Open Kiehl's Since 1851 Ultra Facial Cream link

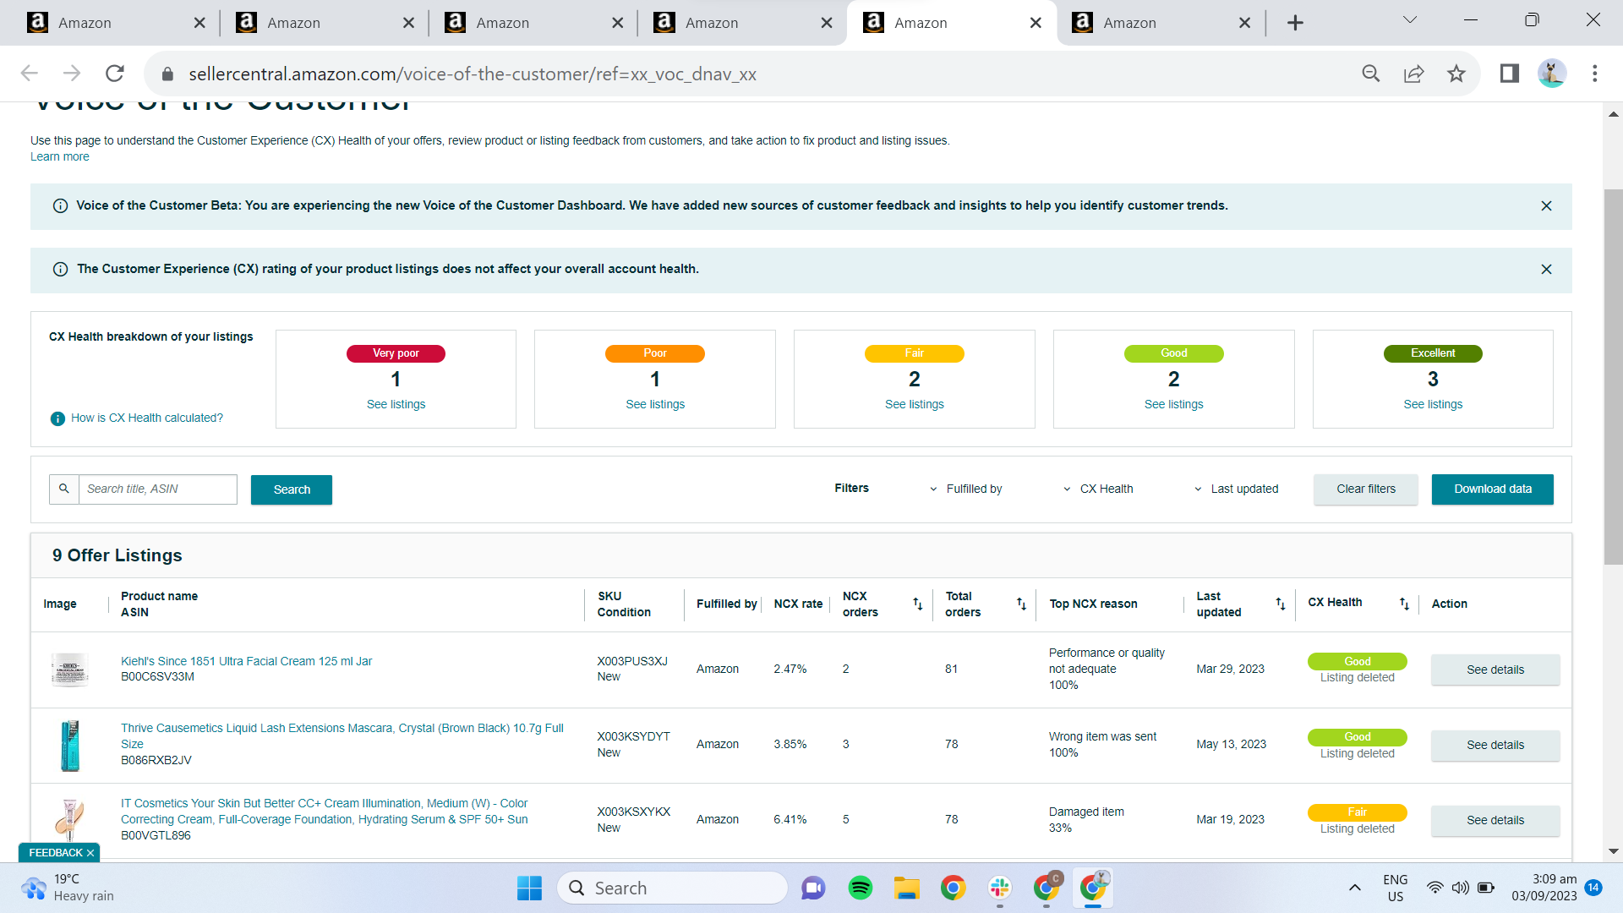[x=246, y=661]
